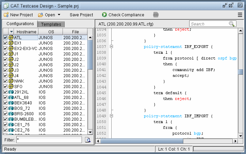Screen dimensions: 246x154
Task: Uncheck the EX1 configuration checkbox
Action: tap(5, 43)
